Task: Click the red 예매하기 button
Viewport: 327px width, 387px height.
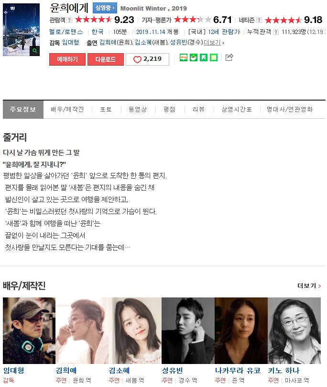Action: click(x=67, y=59)
